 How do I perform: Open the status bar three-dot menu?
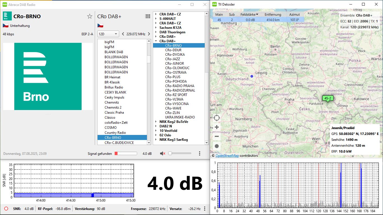point(205,209)
